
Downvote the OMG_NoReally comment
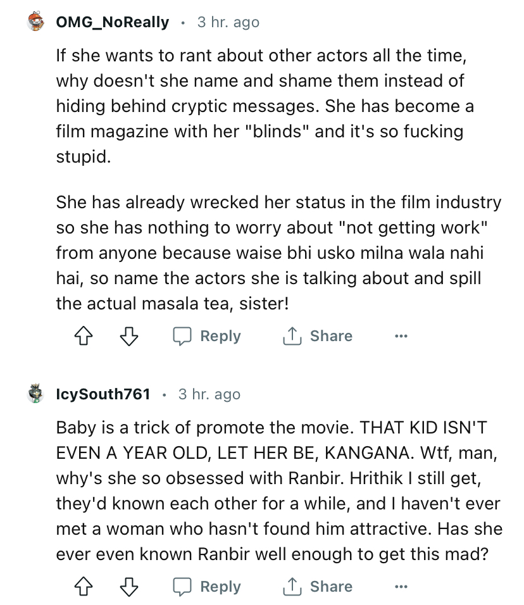129,336
